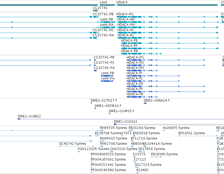Screen dimensions: 224x174
Task: Click the CG15742-PA protein label
Action: pyautogui.click(x=104, y=68)
